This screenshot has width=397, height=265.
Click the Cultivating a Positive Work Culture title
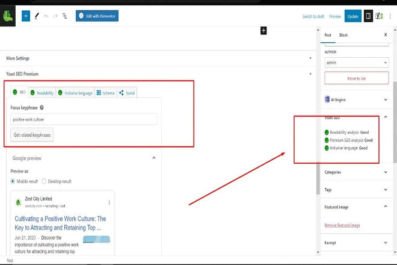(60, 223)
